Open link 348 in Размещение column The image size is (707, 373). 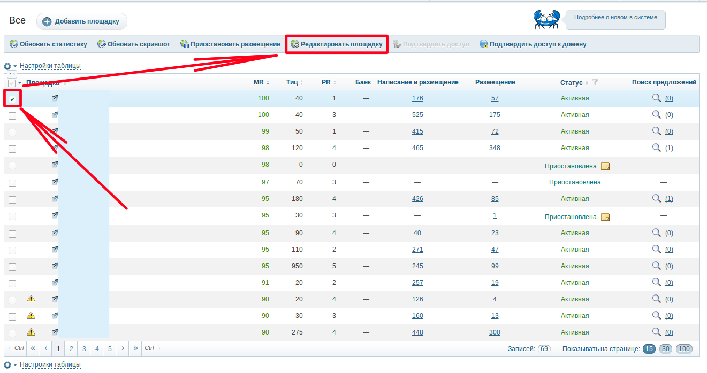coord(495,148)
